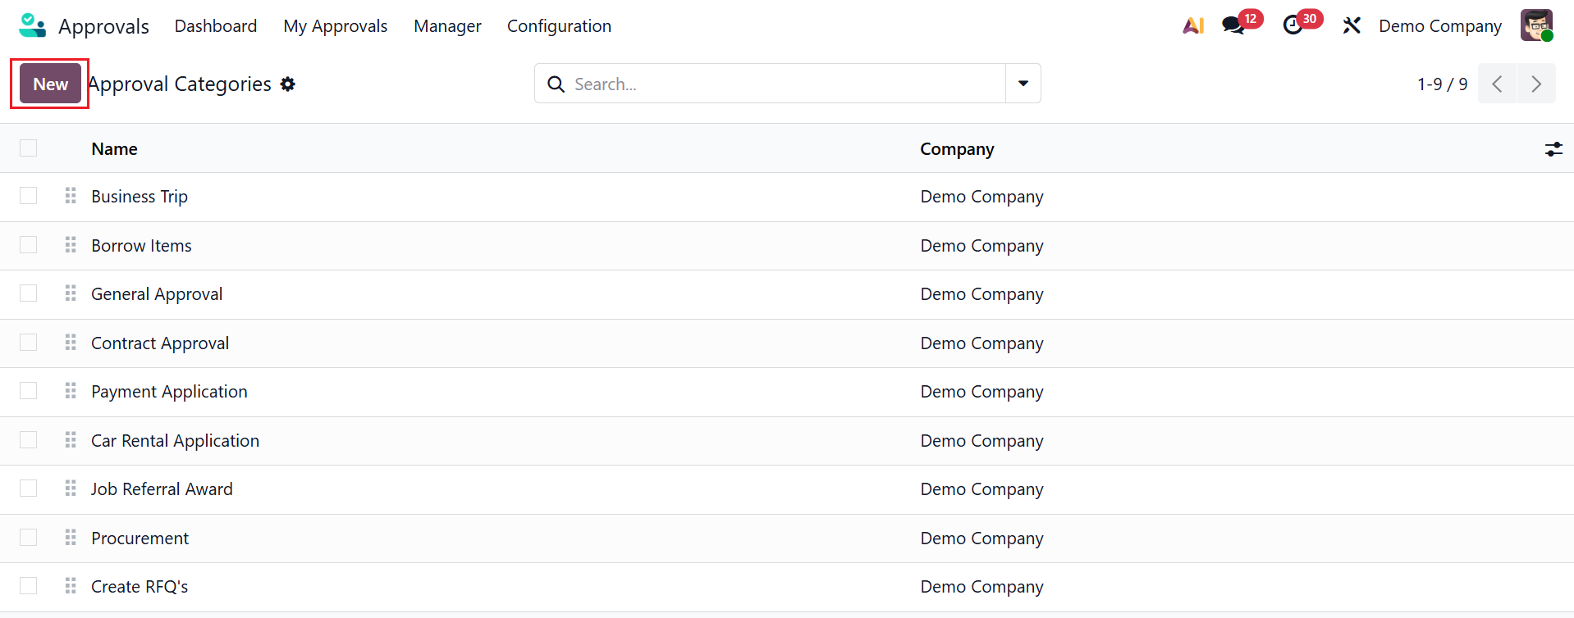The height and width of the screenshot is (618, 1574).
Task: Click the optional columns adjust icon
Action: click(1553, 149)
